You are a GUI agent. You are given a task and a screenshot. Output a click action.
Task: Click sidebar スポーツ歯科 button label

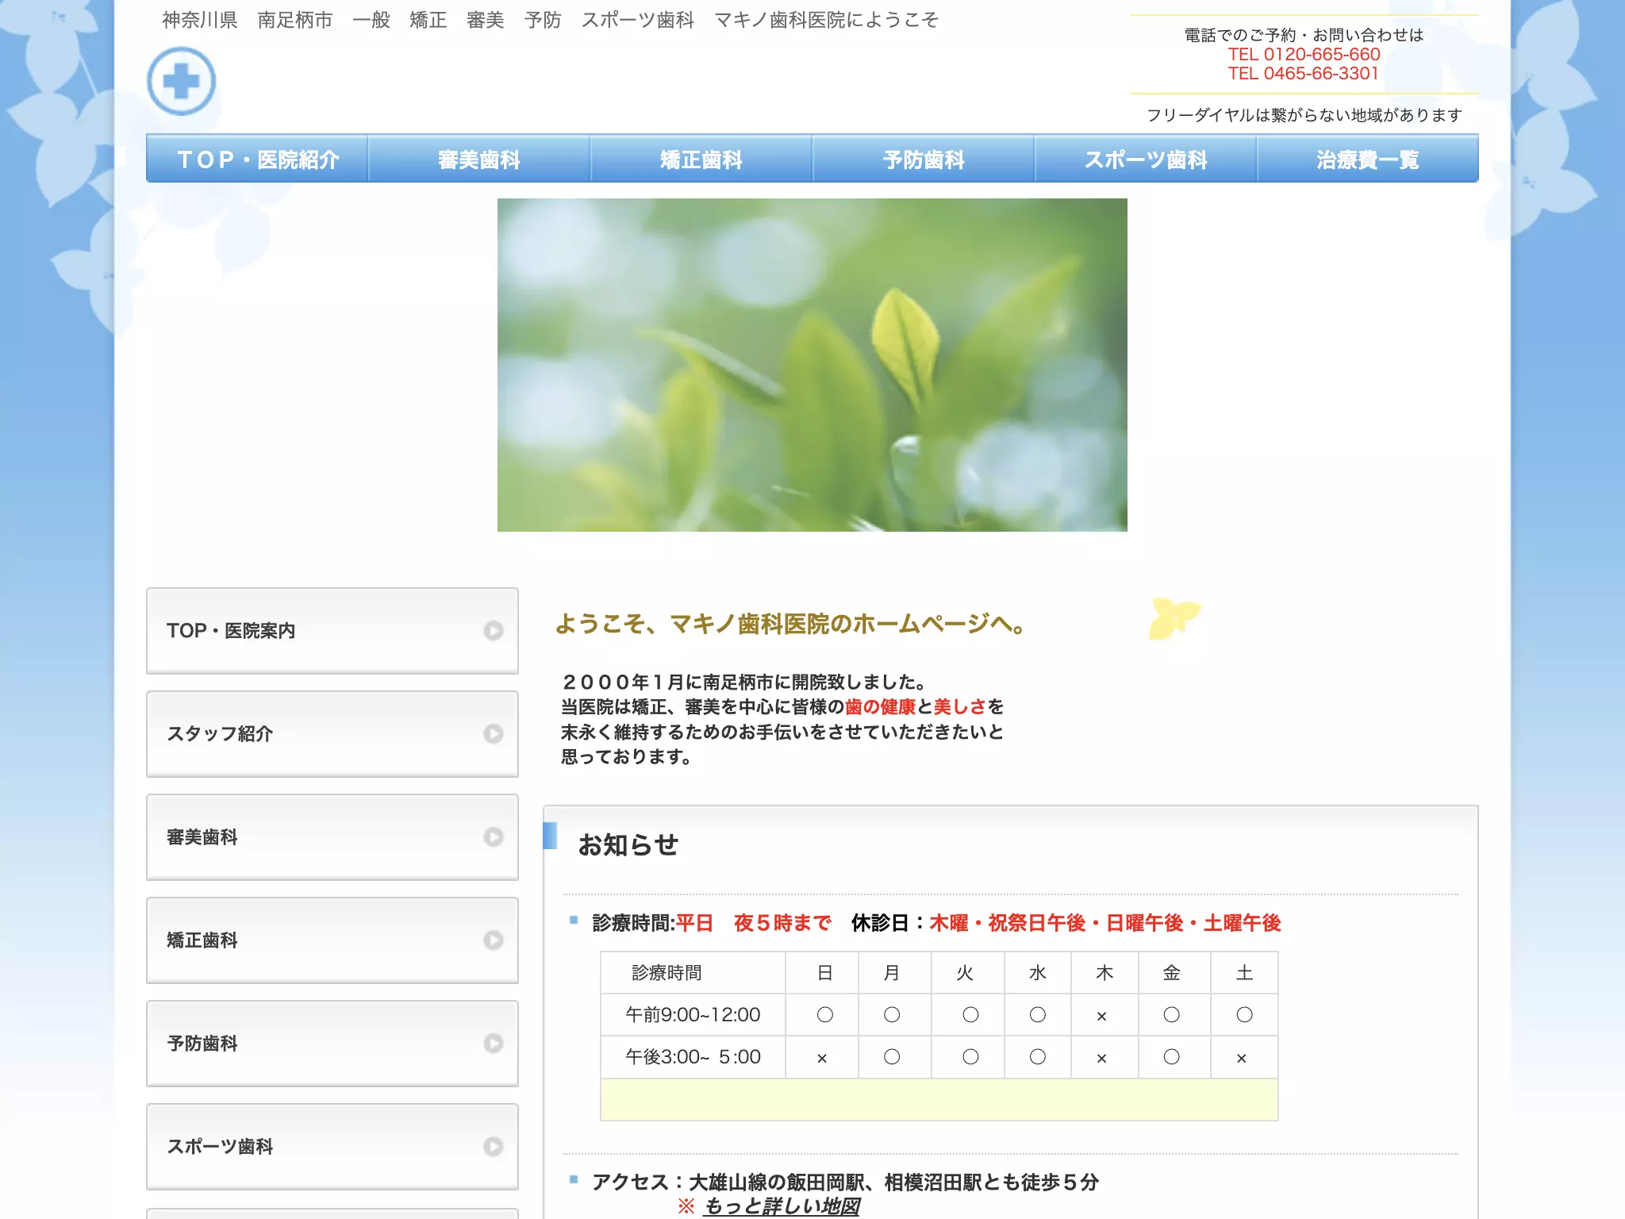220,1147
